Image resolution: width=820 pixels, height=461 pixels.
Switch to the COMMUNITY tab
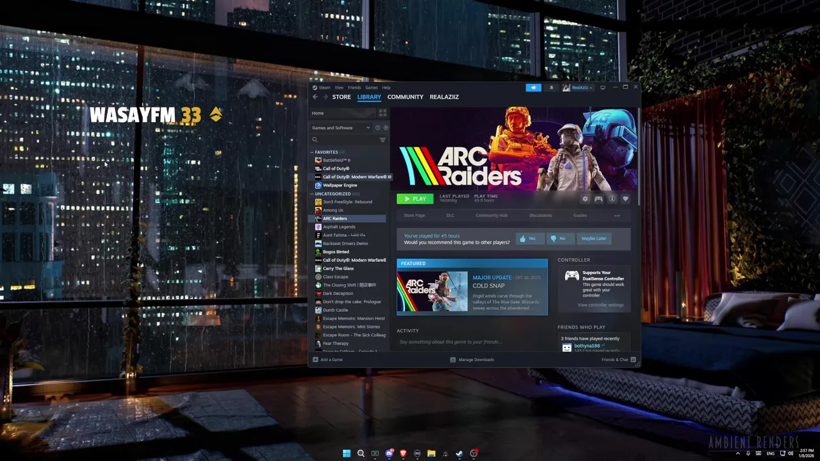click(x=405, y=97)
